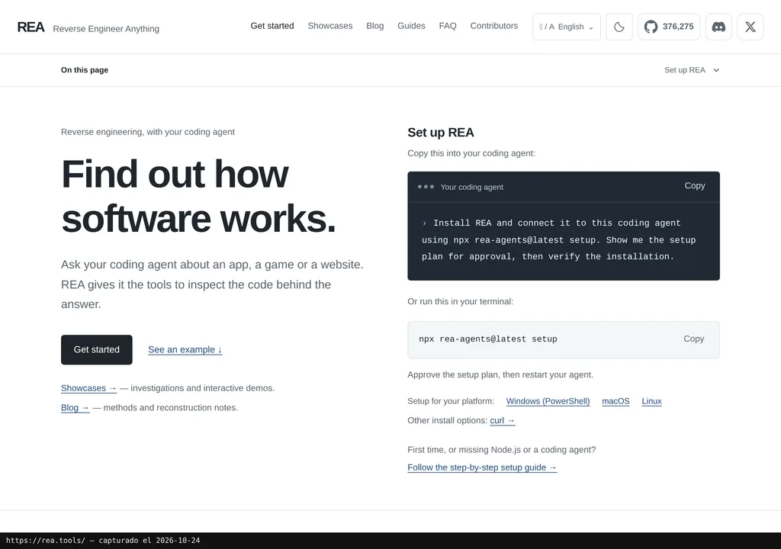The image size is (781, 549).
Task: Follow the step-by-step setup guide link
Action: [482, 467]
